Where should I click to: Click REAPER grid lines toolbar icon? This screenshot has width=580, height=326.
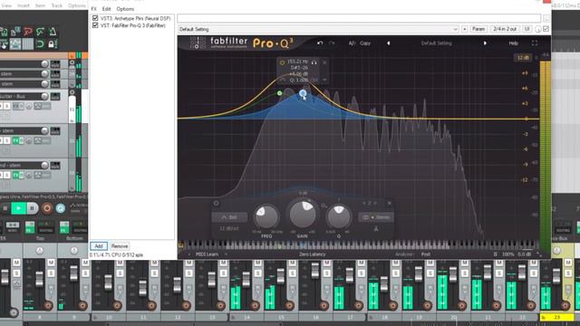pyautogui.click(x=28, y=44)
